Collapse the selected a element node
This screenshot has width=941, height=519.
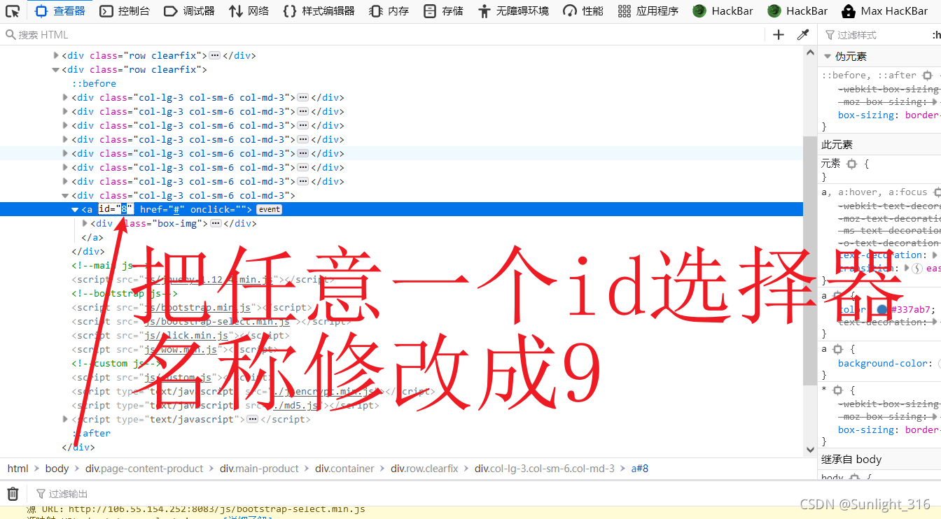pyautogui.click(x=75, y=209)
